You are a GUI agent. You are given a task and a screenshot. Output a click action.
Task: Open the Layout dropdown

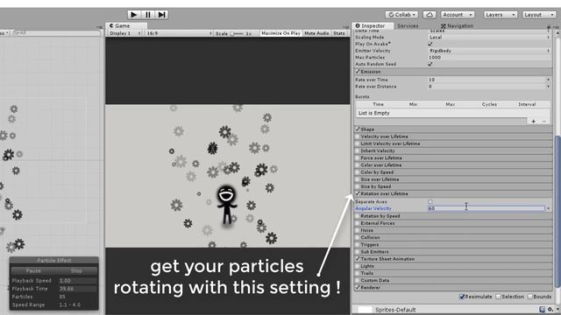(539, 15)
